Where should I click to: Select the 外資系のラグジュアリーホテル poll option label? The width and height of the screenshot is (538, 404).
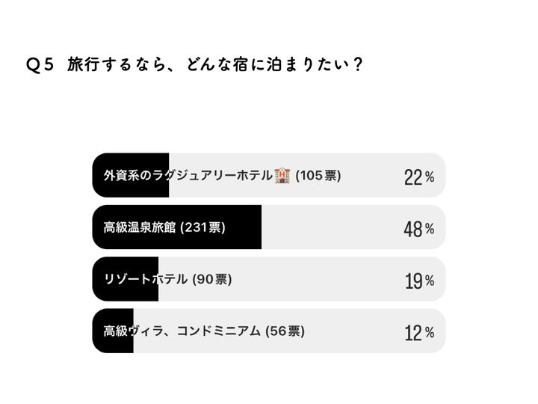click(188, 176)
